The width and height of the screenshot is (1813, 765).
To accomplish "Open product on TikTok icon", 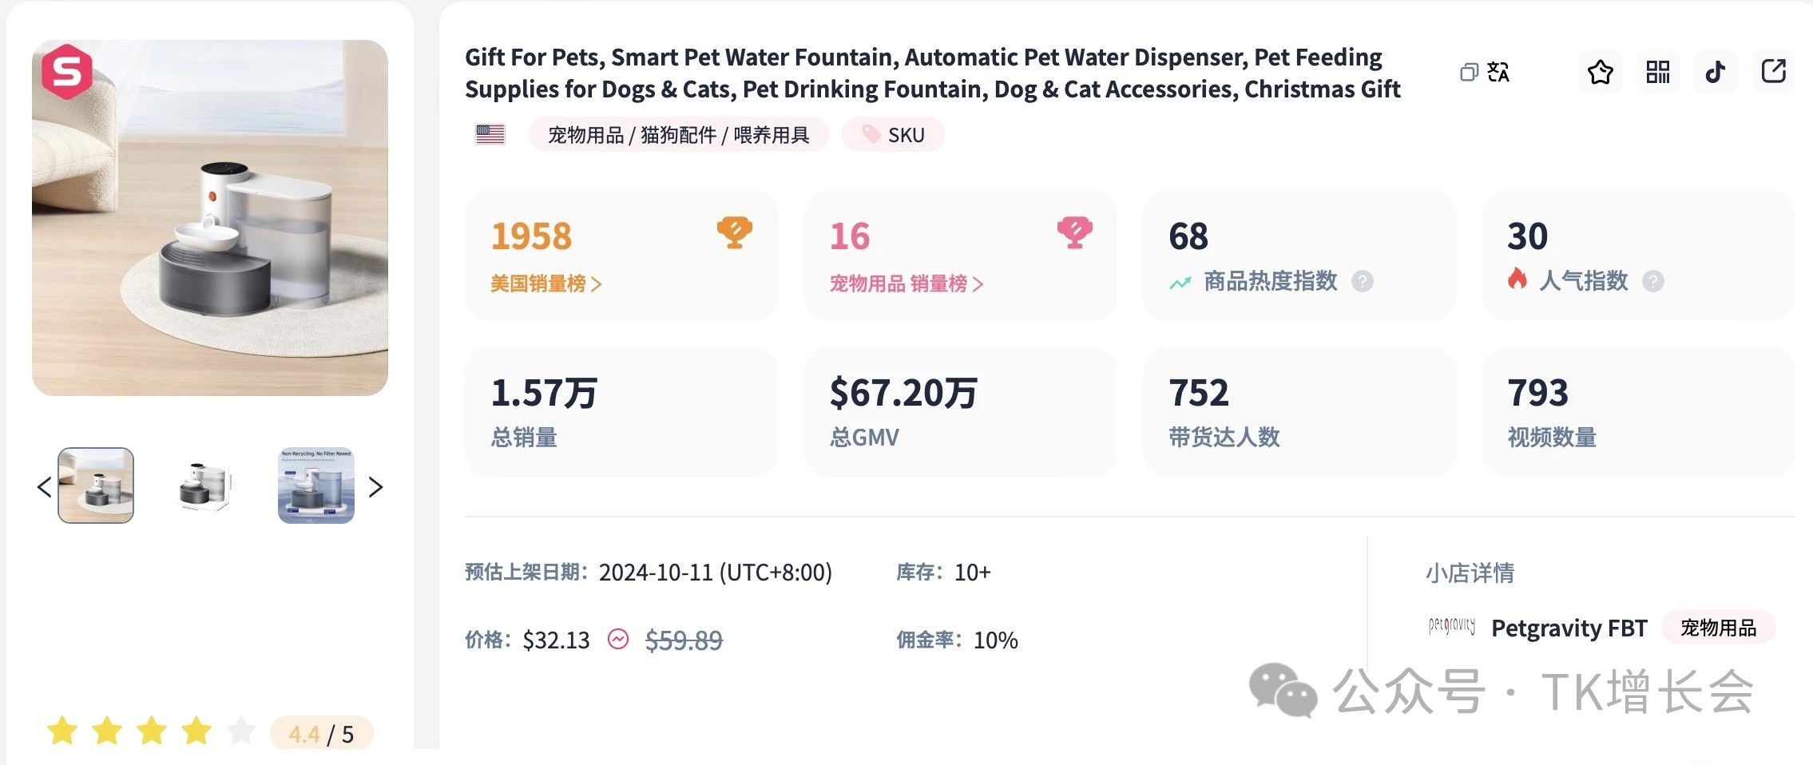I will point(1715,72).
